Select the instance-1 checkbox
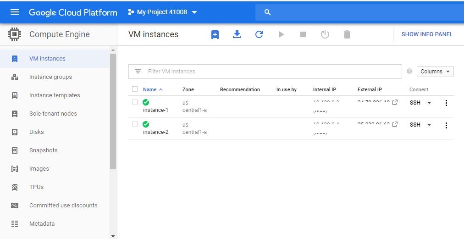Viewport: 464px width, 239px height. [x=135, y=102]
